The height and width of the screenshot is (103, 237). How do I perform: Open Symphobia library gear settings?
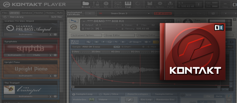click(x=55, y=55)
